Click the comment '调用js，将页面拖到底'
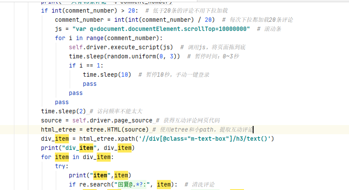 pos(217,47)
